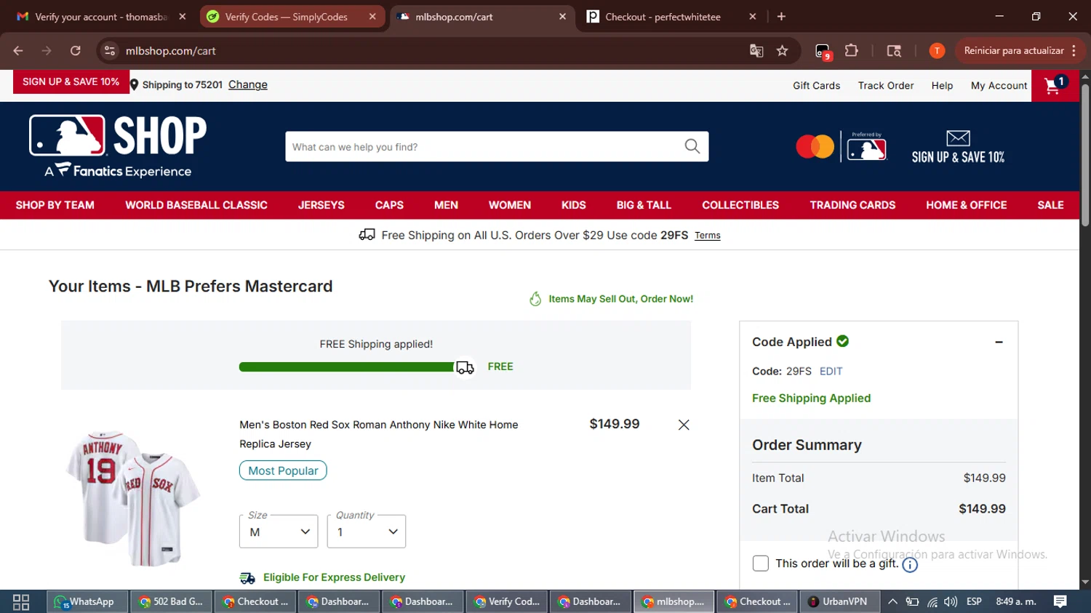The width and height of the screenshot is (1091, 613).
Task: Open a new browser tab
Action: [x=781, y=16]
